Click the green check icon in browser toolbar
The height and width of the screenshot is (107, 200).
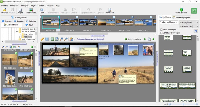(x=32, y=47)
